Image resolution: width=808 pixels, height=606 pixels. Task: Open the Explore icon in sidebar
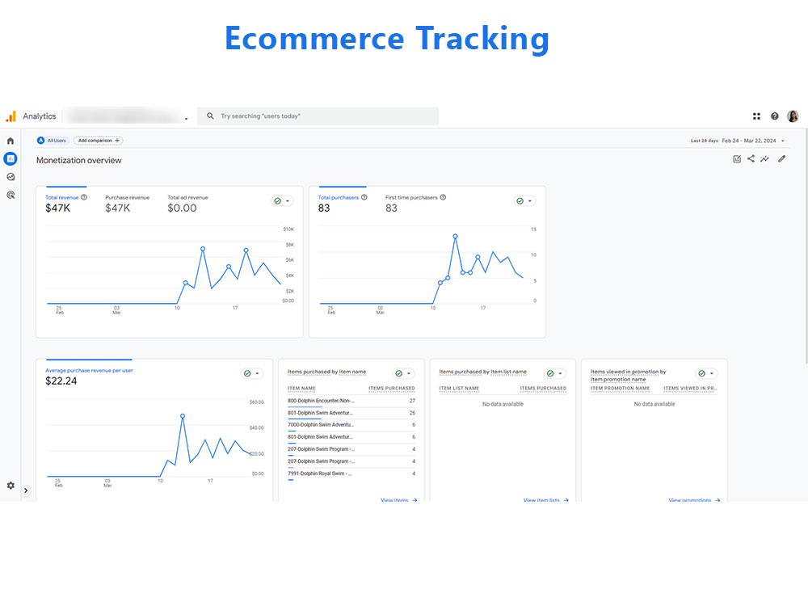click(x=11, y=177)
